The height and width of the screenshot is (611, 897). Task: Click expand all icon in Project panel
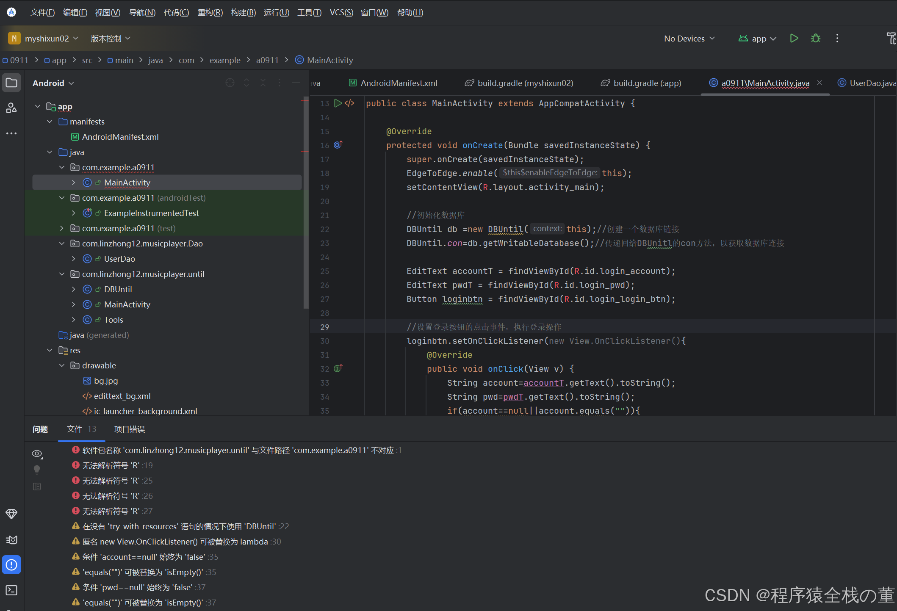point(246,83)
